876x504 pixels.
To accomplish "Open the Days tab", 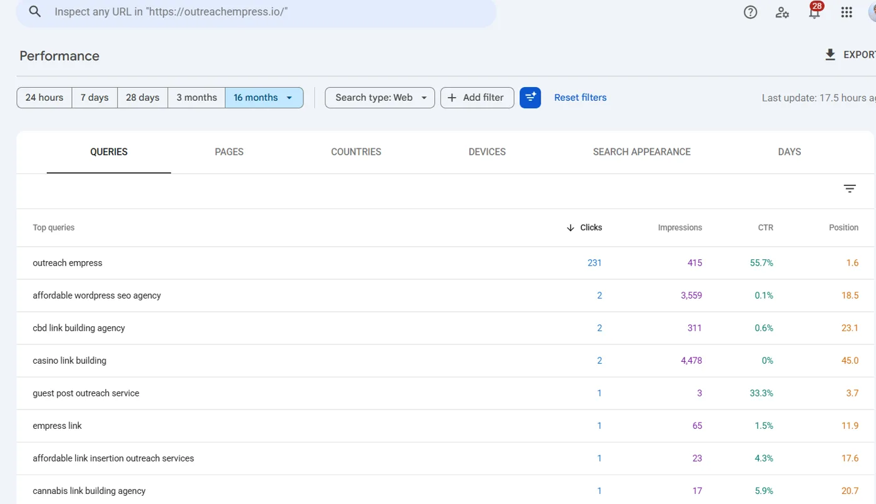I will coord(790,152).
